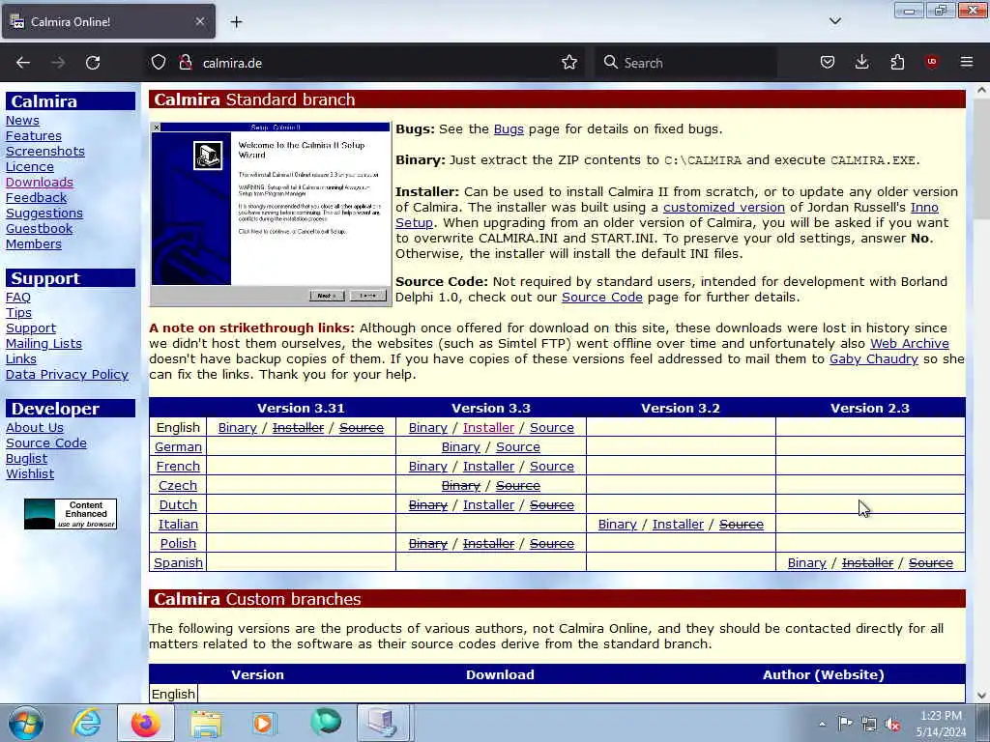990x742 pixels.
Task: Open the Mailing Lists link
Action: click(x=44, y=344)
